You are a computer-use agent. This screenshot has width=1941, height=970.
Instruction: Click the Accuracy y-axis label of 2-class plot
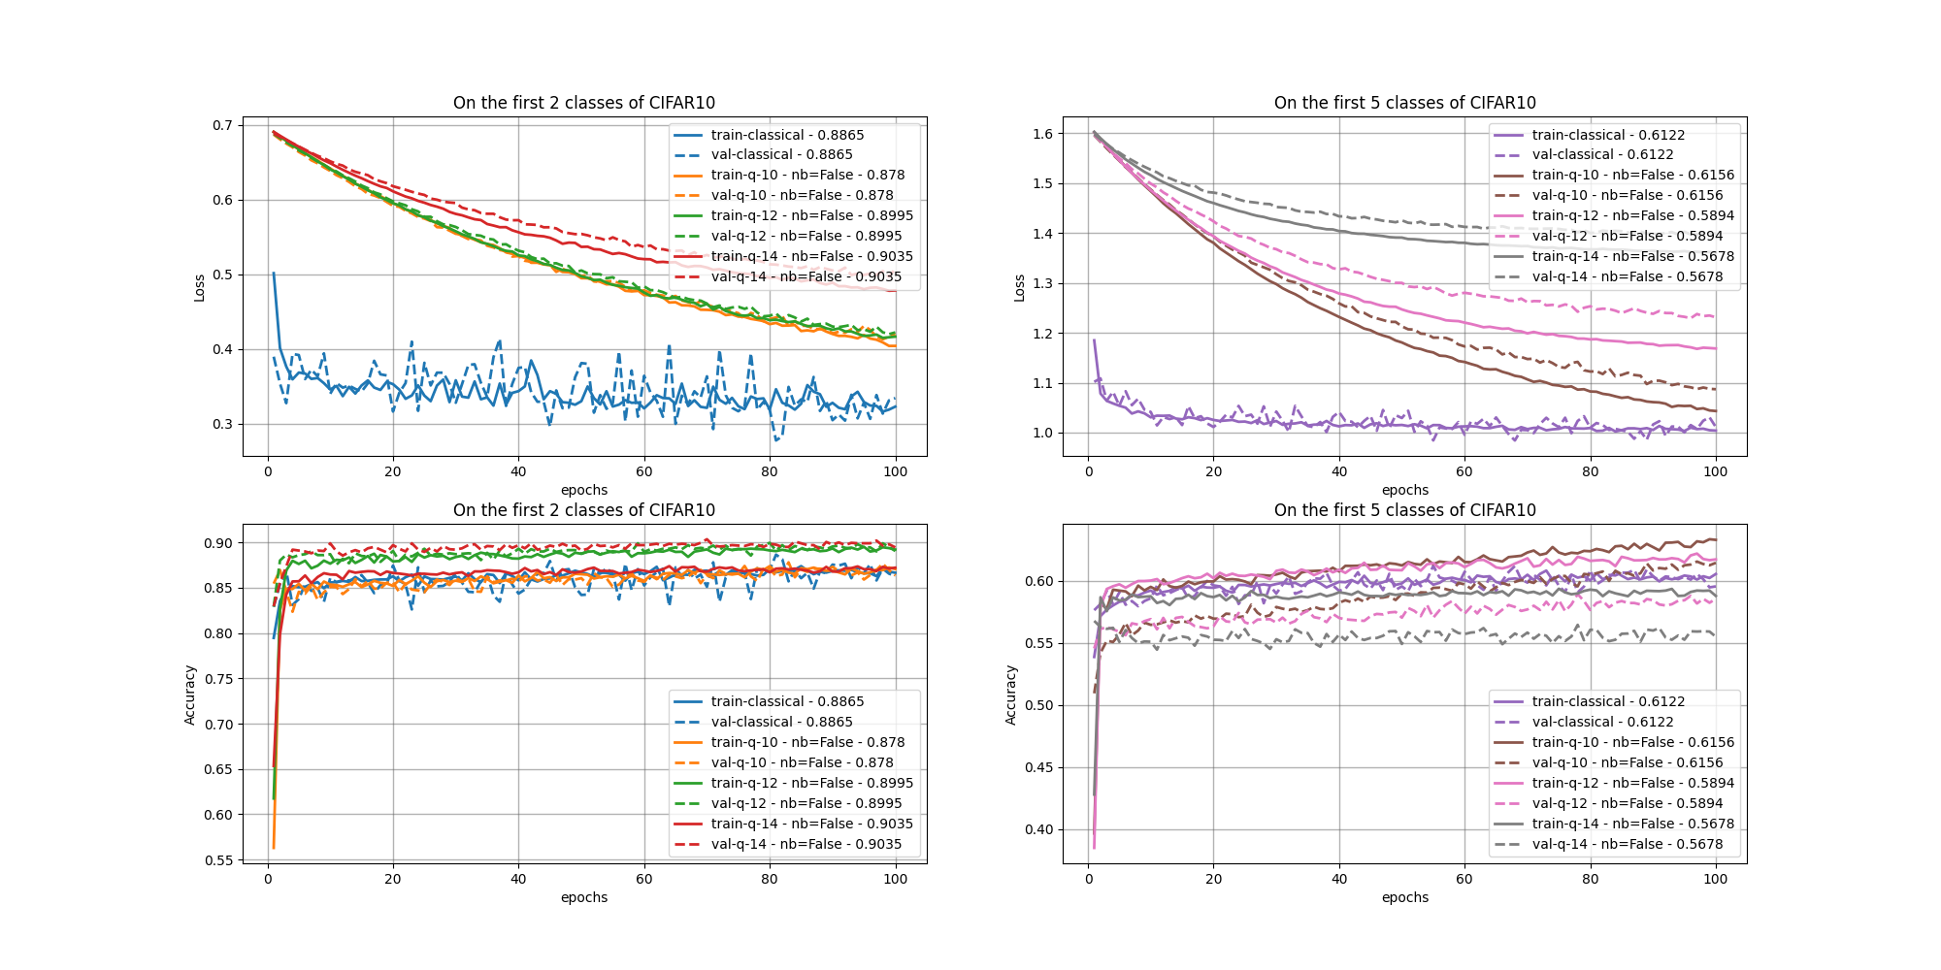(190, 695)
